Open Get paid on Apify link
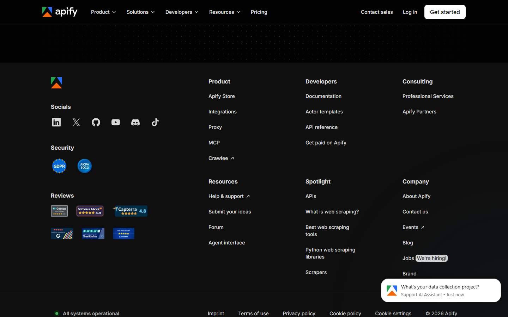Image resolution: width=508 pixels, height=317 pixels. point(326,143)
